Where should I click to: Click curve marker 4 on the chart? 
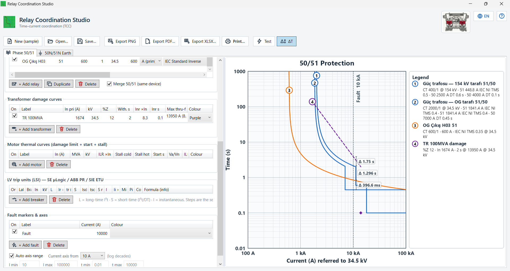[x=312, y=102]
